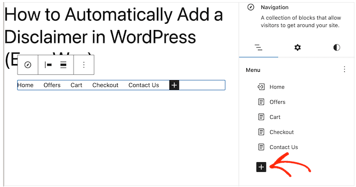The width and height of the screenshot is (356, 187).
Task: Select Offers page in Menu list
Action: coord(277,102)
